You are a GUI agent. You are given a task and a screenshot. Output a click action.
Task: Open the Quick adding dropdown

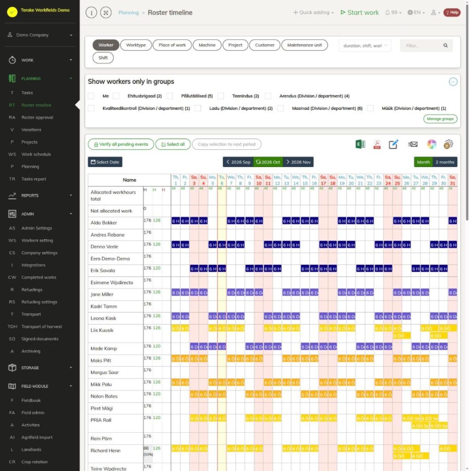coord(313,12)
